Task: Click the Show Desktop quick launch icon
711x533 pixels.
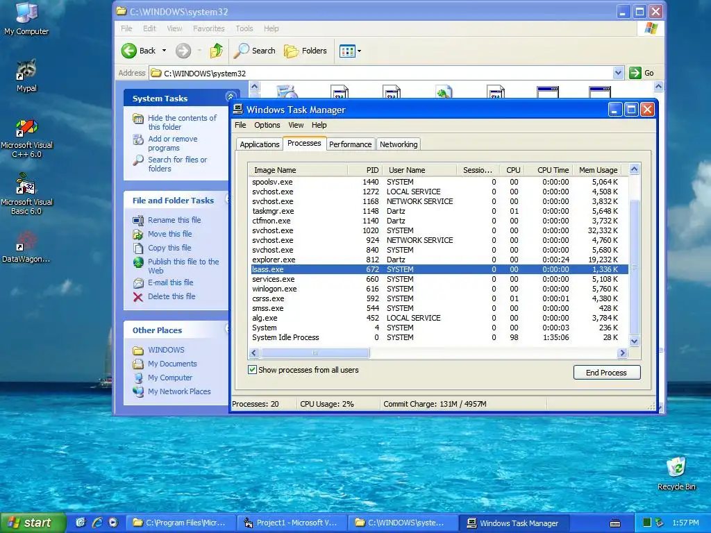Action: pos(81,523)
